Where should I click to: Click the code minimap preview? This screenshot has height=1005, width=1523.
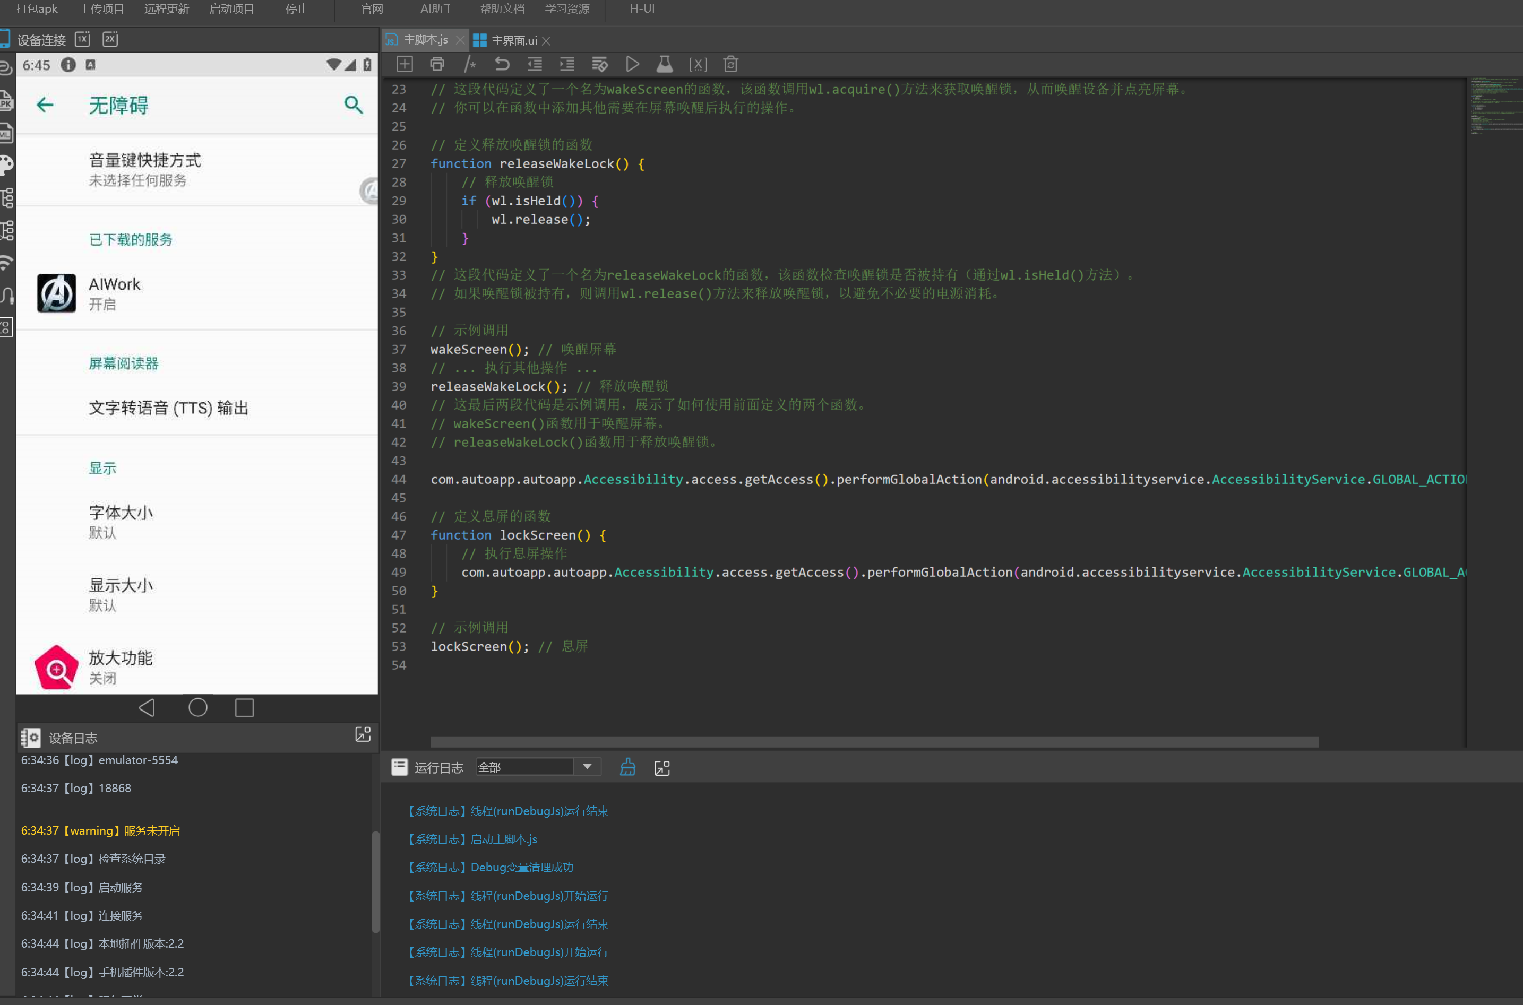pyautogui.click(x=1495, y=106)
